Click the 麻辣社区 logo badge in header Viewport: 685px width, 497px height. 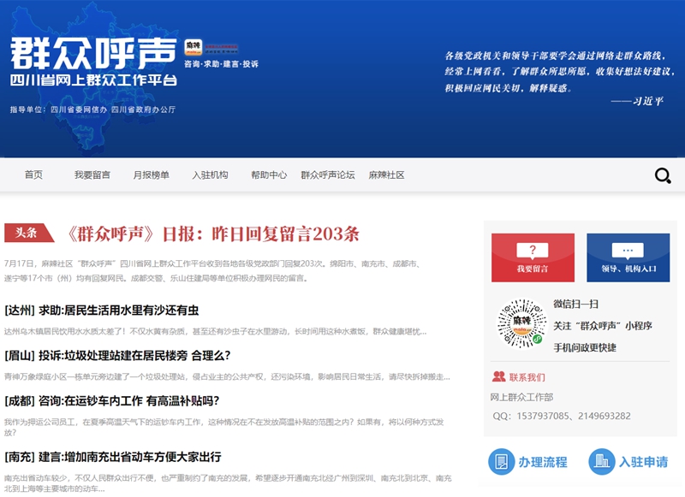[x=193, y=48]
